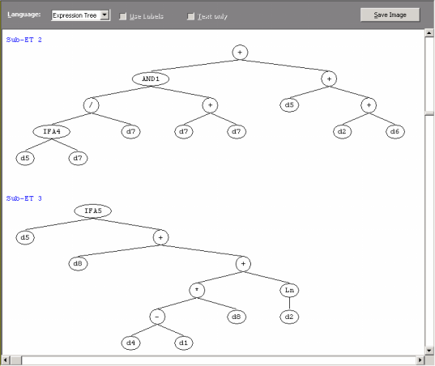Screen dimensions: 435x366
Task: Select the root plus node of Sub-ET 2
Action: coord(240,53)
